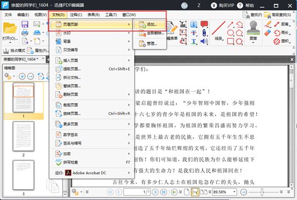Click the next page arrow button
Screen dimensions: 297x200
pyautogui.click(x=155, y=192)
